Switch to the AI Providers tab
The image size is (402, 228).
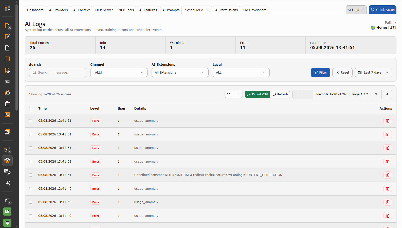click(x=58, y=10)
